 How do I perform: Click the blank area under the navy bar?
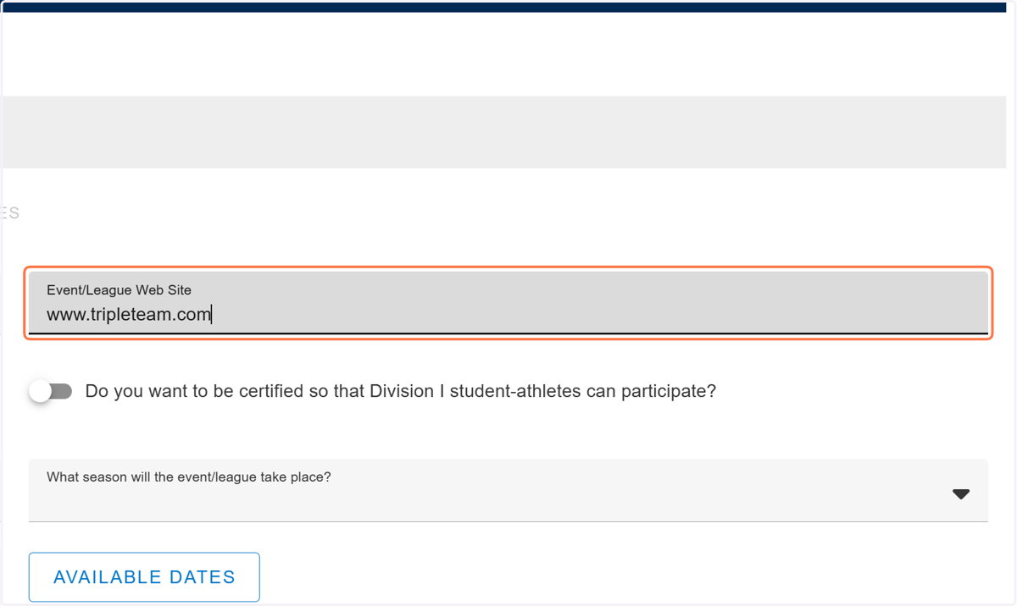[x=508, y=54]
